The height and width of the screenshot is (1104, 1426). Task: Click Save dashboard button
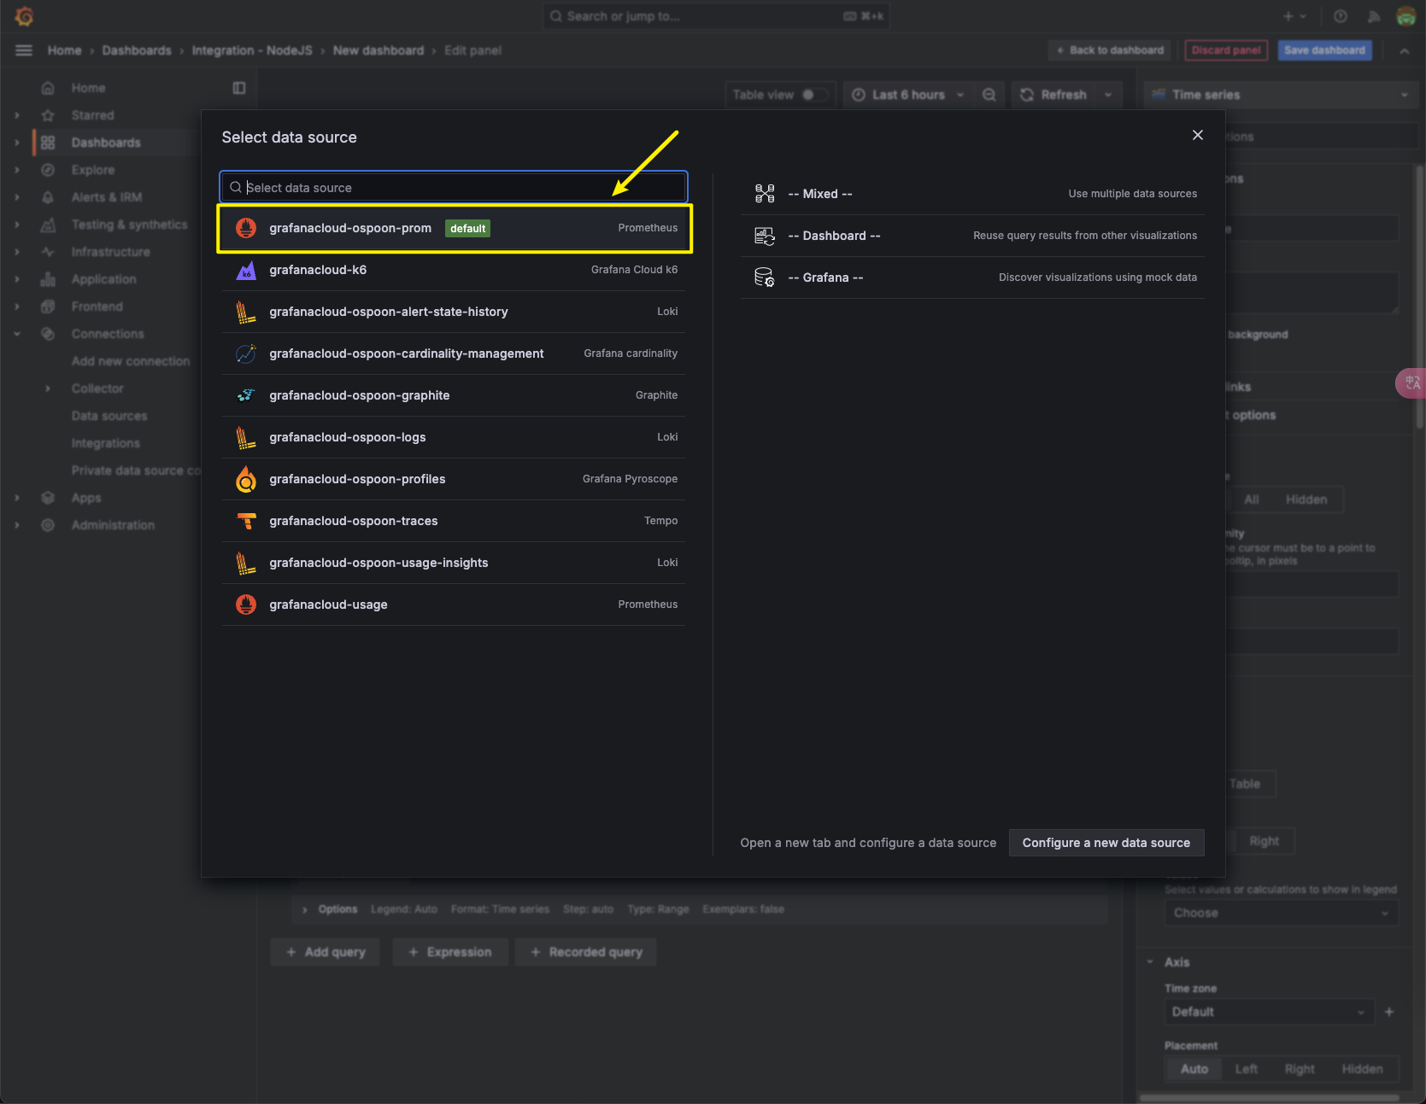[1324, 50]
